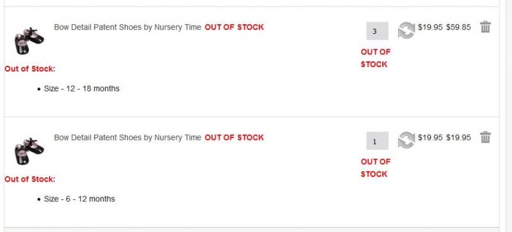
Task: Delete the 6 - 12 months shoes item
Action: 485,137
